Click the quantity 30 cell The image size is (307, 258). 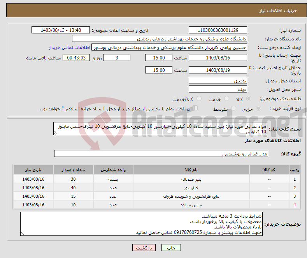73,179
